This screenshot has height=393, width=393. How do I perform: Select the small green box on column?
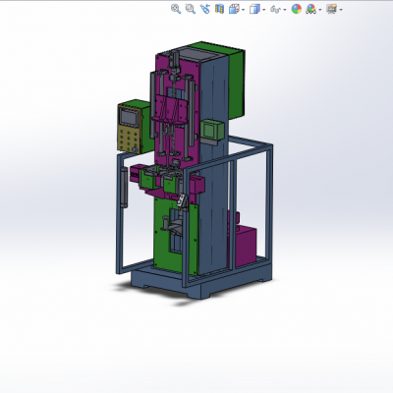212,130
